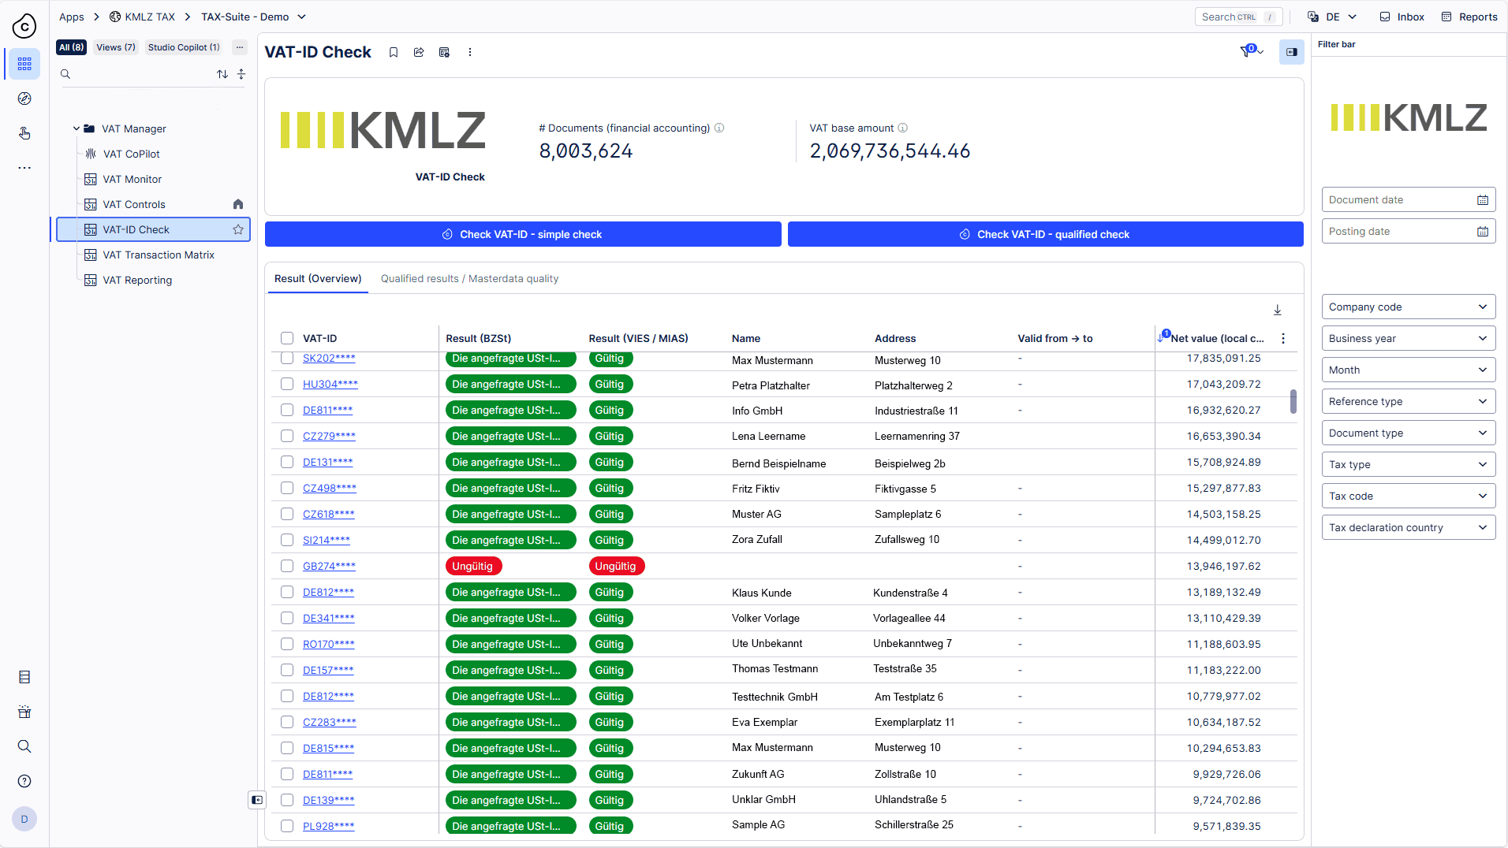This screenshot has width=1508, height=848.
Task: Open VAT Transaction Matrix in navigation tree
Action: [x=159, y=255]
